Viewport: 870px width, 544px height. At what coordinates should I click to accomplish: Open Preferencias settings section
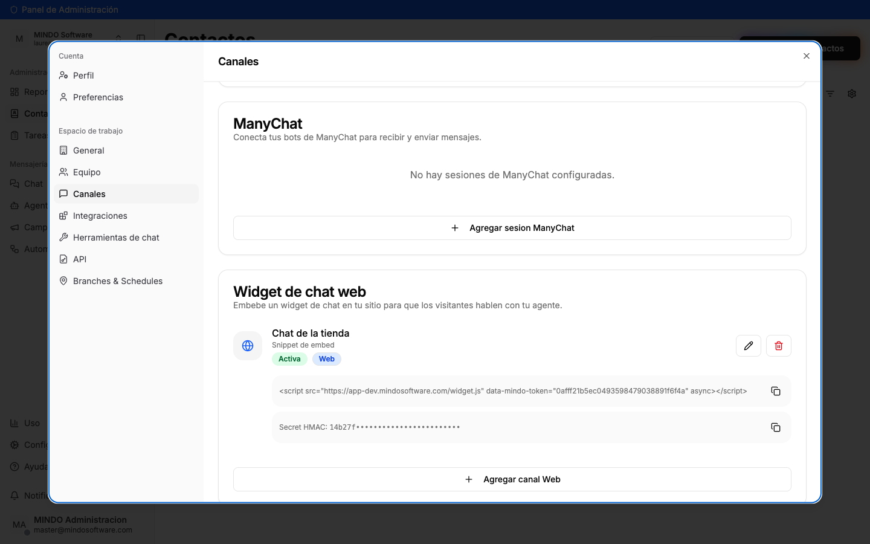pos(126,97)
